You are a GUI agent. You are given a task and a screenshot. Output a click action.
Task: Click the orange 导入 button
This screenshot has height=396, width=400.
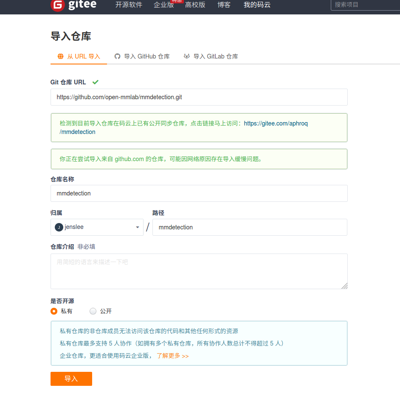coord(71,379)
